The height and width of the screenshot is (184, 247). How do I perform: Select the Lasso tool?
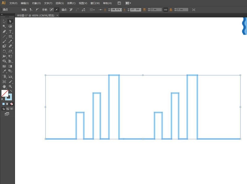pos(10,26)
